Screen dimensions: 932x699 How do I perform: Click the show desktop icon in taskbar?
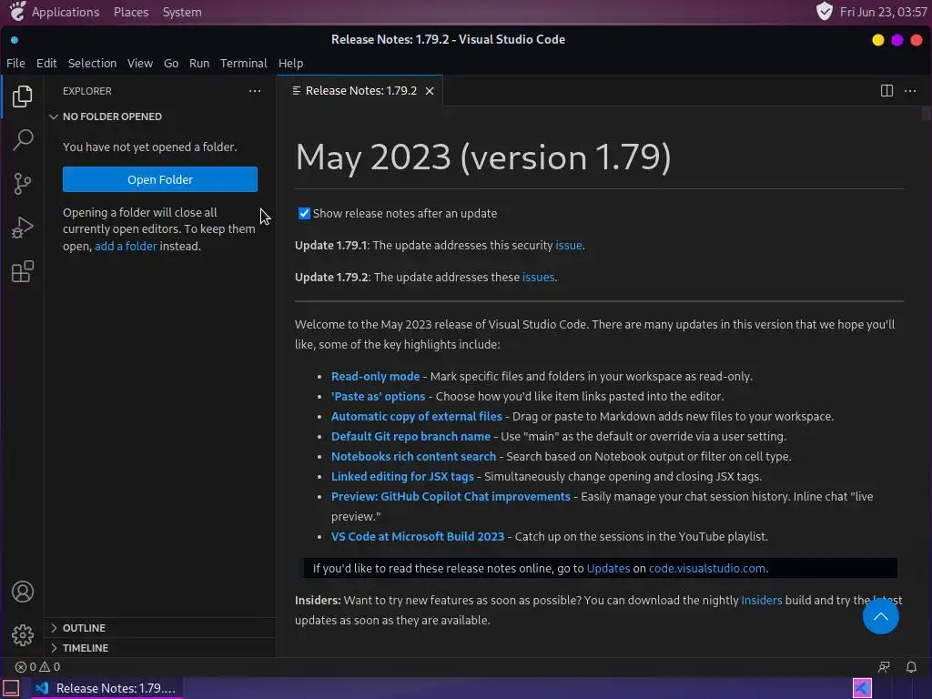pos(11,688)
